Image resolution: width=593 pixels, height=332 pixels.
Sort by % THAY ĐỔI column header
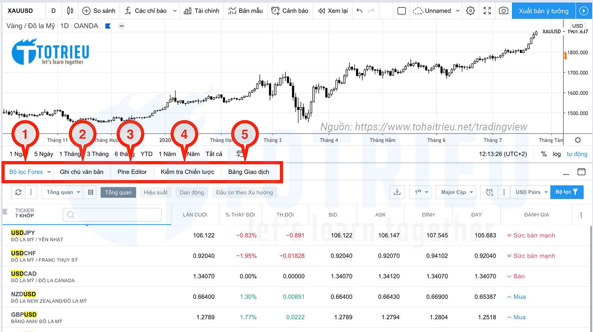point(240,215)
